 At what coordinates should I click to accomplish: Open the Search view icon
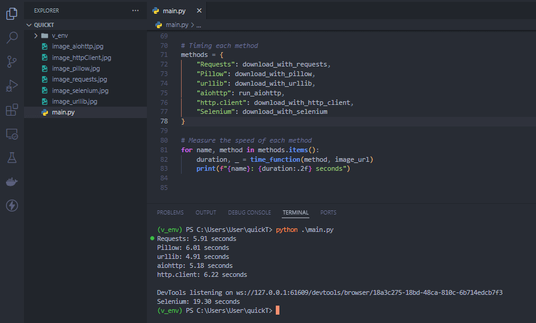12,38
